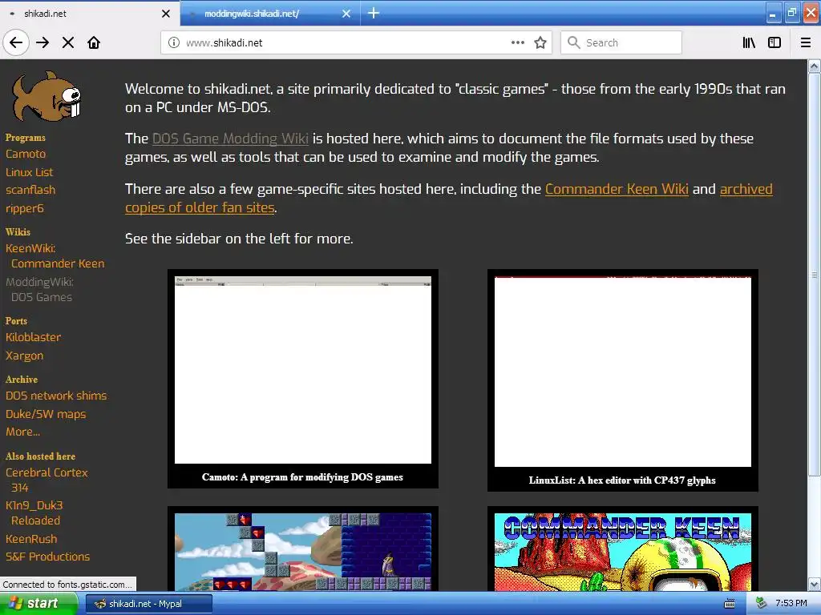
Task: Click Camoto: A program for modifying DOS games caption
Action: [x=302, y=477]
